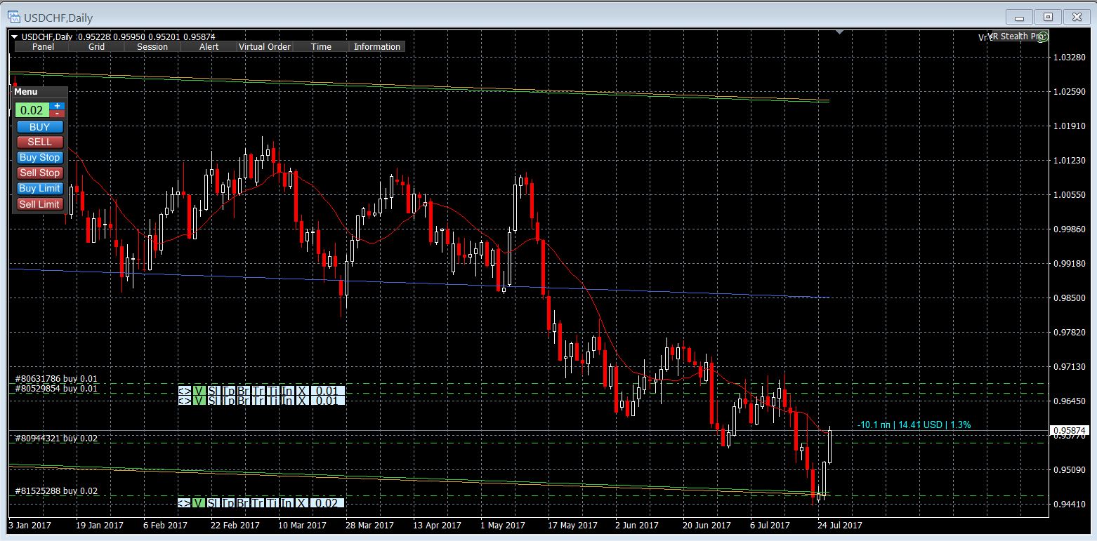The image size is (1097, 541).
Task: Increase lot size with the blue plus button
Action: coord(58,106)
